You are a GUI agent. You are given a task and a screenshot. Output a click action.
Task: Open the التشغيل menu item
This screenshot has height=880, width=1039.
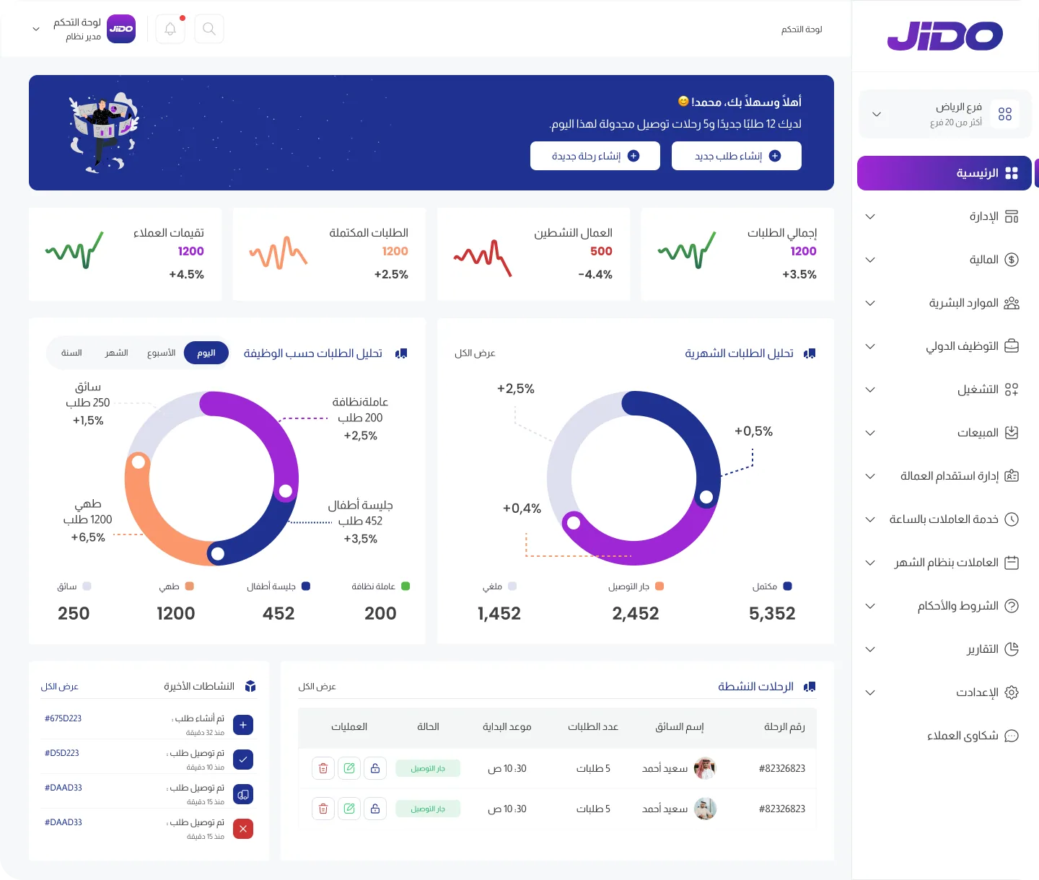(x=944, y=390)
